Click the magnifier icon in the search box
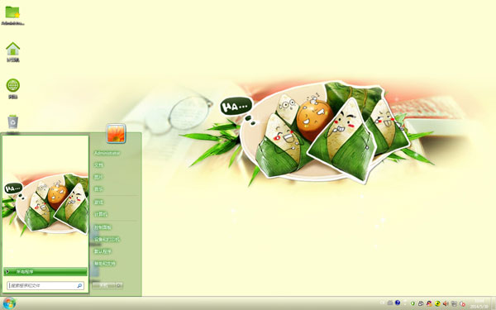 click(x=79, y=286)
